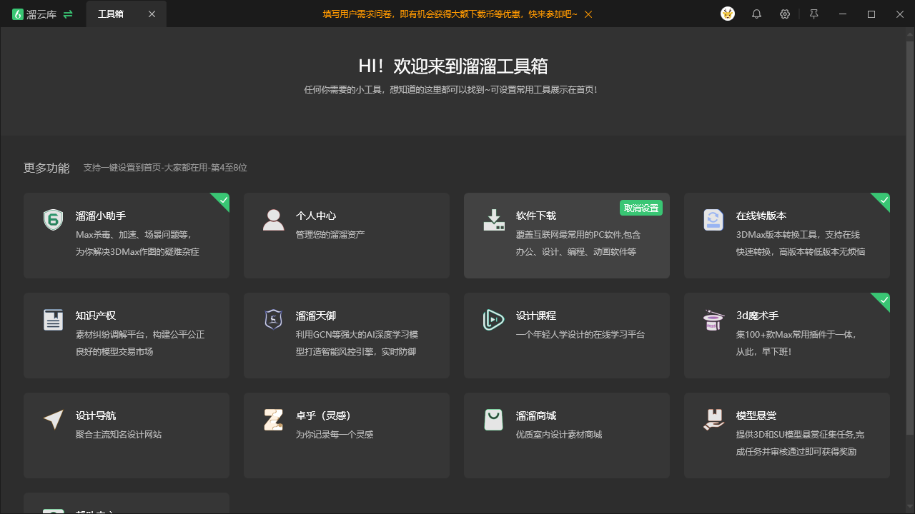Image resolution: width=915 pixels, height=514 pixels.
Task: Click the 溜云库 logo icon
Action: point(18,14)
